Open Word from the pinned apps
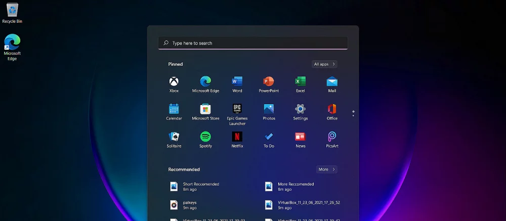Image resolution: width=506 pixels, height=221 pixels. pyautogui.click(x=237, y=85)
